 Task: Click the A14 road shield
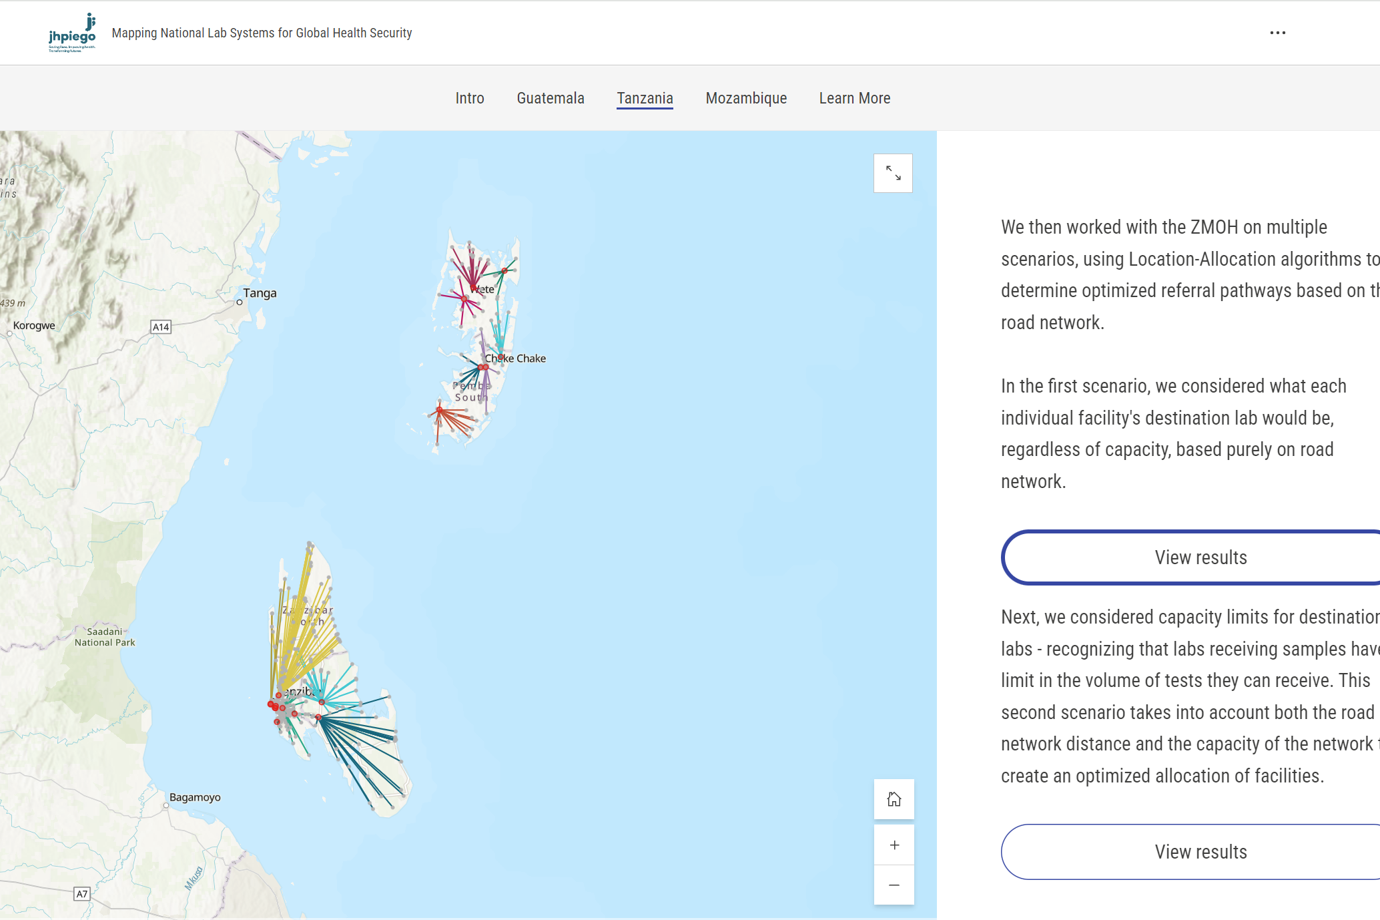click(161, 327)
